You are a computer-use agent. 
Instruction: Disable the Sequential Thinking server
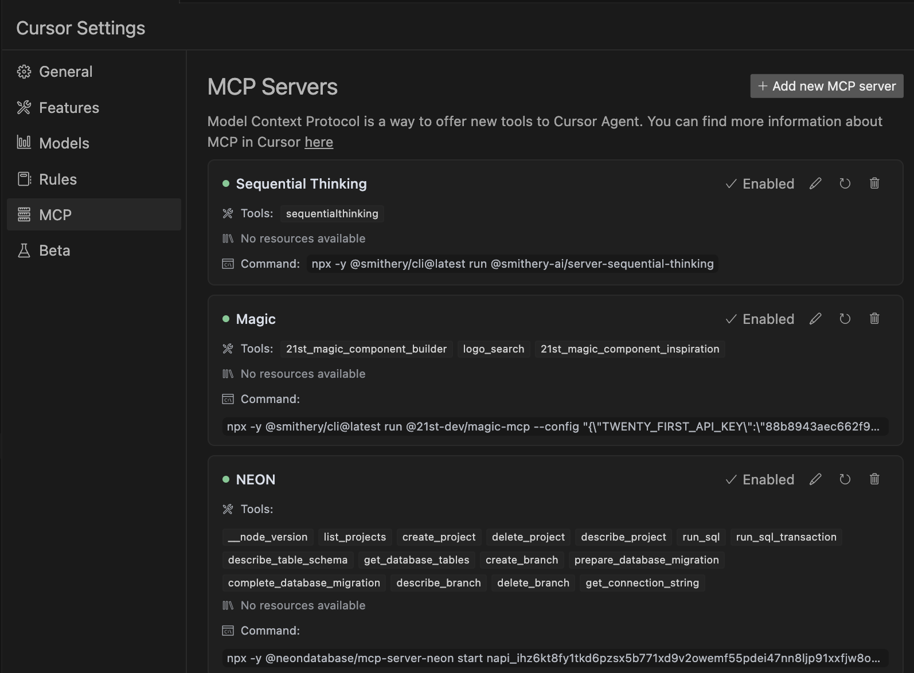coord(760,184)
